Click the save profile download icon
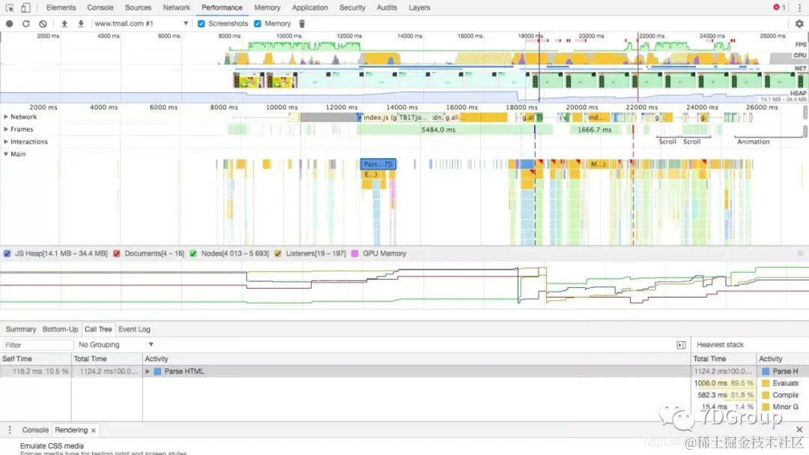The image size is (809, 455). (x=81, y=24)
